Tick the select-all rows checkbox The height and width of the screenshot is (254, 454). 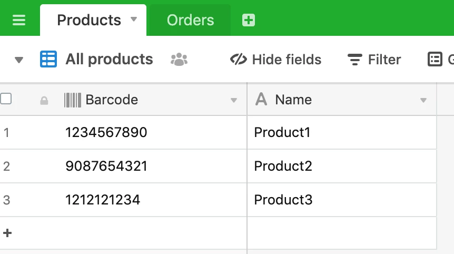6,99
